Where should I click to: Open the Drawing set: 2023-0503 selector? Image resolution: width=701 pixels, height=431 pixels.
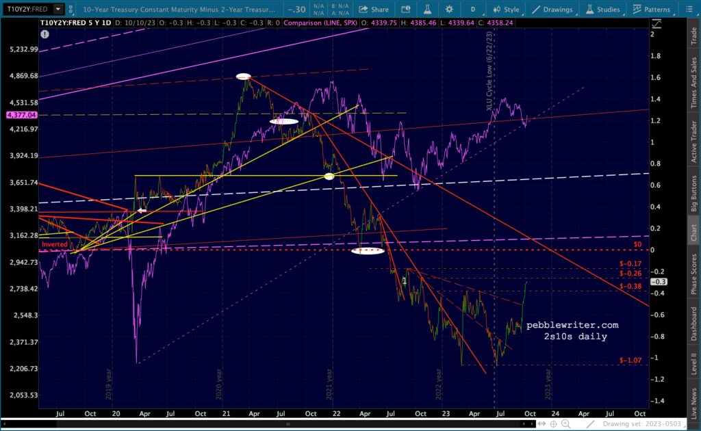point(642,424)
